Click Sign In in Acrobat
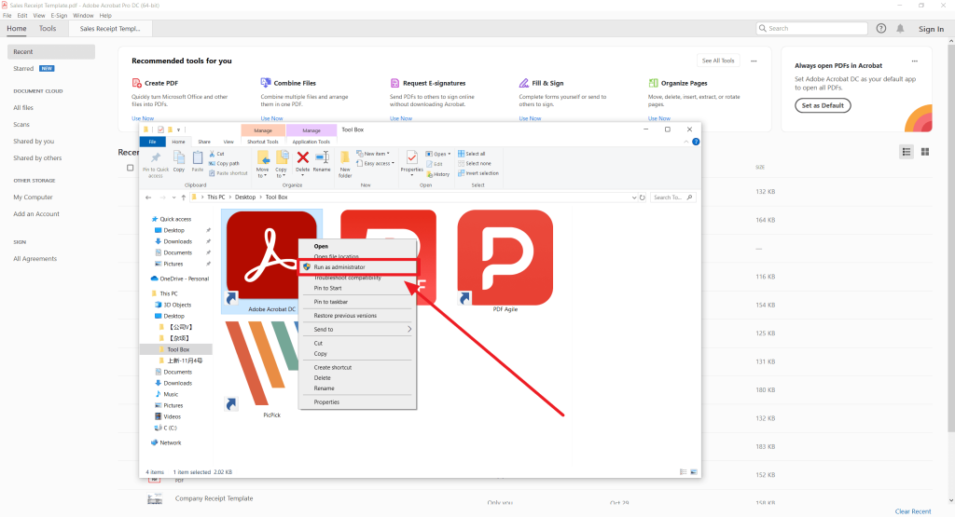This screenshot has width=955, height=517. pos(932,29)
